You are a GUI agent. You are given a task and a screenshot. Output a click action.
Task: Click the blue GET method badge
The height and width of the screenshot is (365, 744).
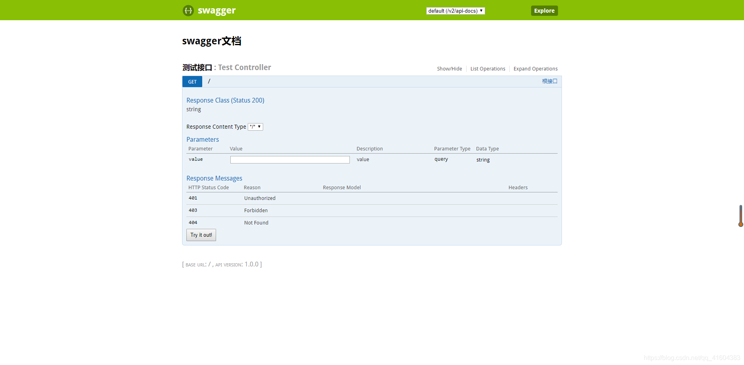coord(192,82)
